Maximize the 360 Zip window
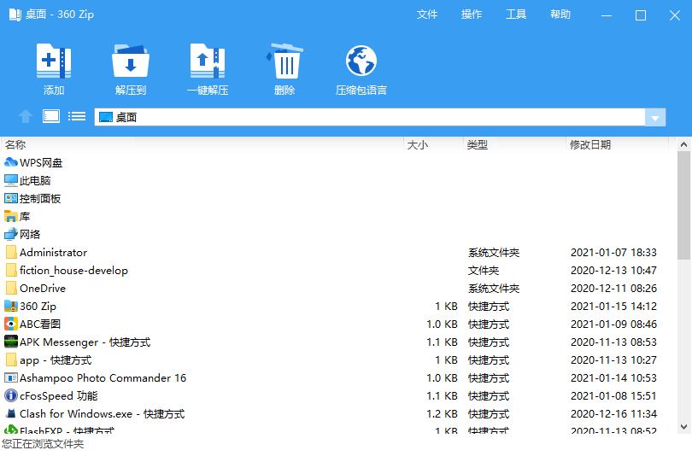The height and width of the screenshot is (456, 692). pos(641,15)
